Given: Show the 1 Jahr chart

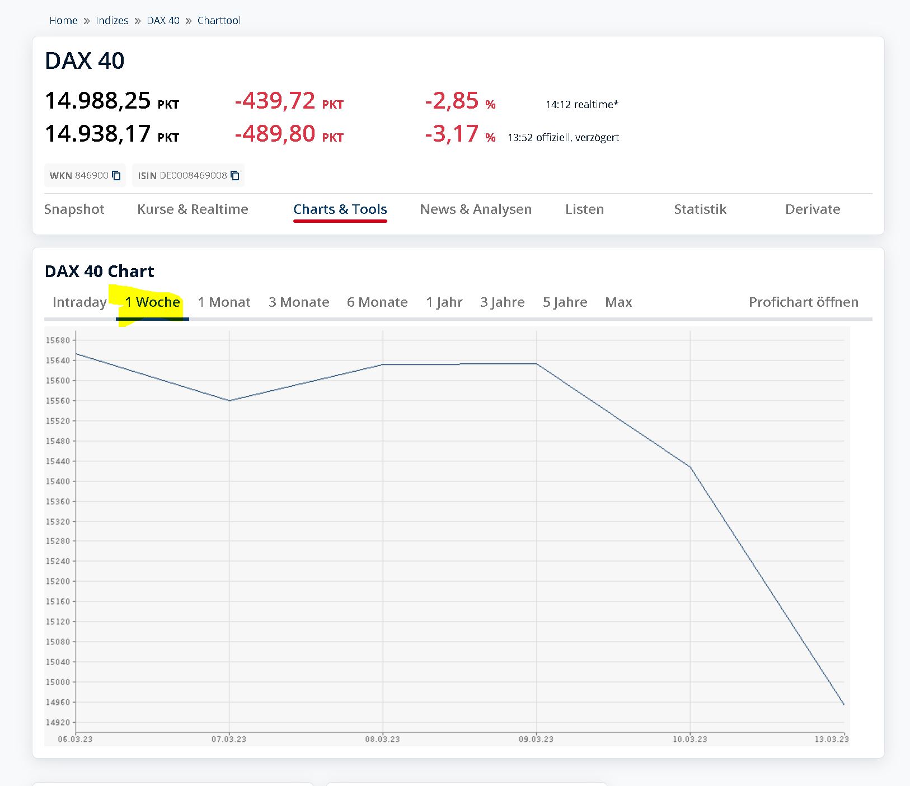Looking at the screenshot, I should 444,302.
